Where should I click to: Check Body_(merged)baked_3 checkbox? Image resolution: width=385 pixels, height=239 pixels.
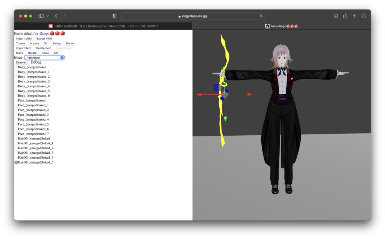[x=16, y=81]
